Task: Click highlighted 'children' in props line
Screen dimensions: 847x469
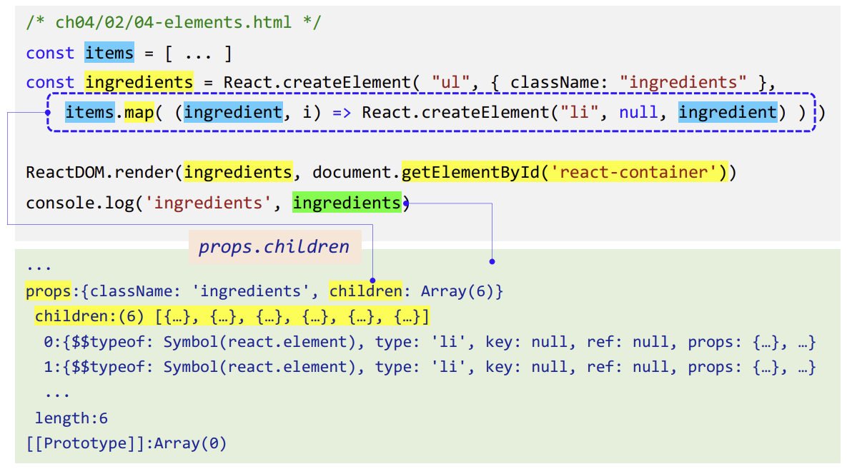Action: [x=366, y=291]
